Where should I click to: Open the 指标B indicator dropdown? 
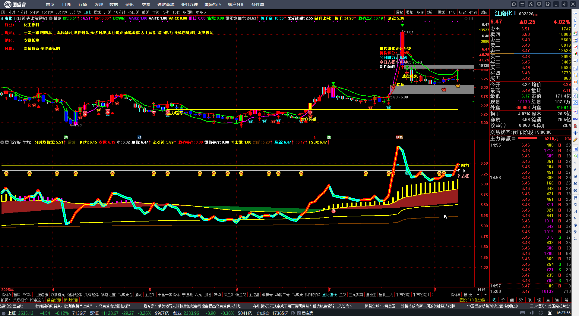tap(455, 295)
